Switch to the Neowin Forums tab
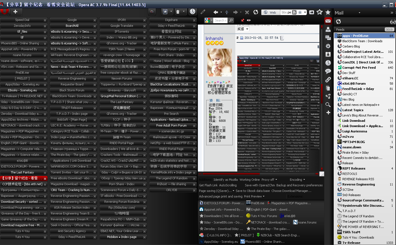The width and height of the screenshot is (396, 245). click(x=123, y=79)
